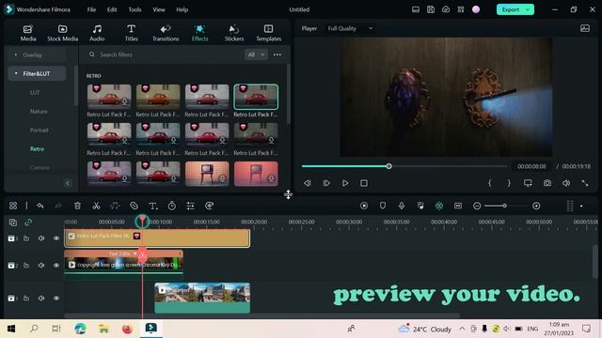Adjust the timeline zoom slider
602x338 pixels.
(x=504, y=206)
